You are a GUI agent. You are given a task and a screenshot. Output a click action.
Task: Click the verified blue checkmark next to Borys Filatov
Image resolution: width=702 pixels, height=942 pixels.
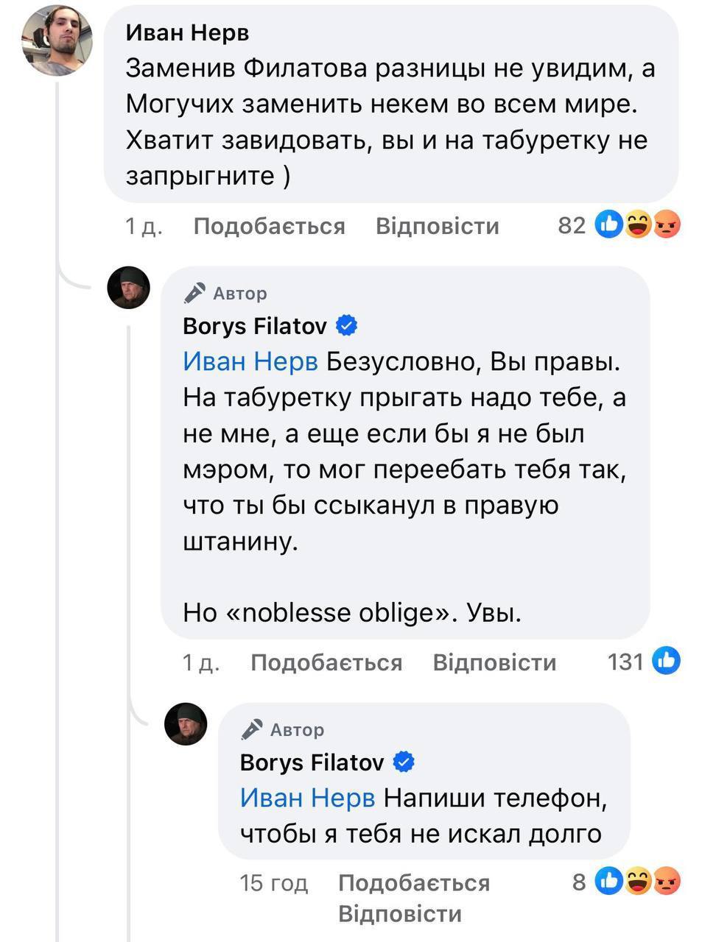tap(347, 324)
